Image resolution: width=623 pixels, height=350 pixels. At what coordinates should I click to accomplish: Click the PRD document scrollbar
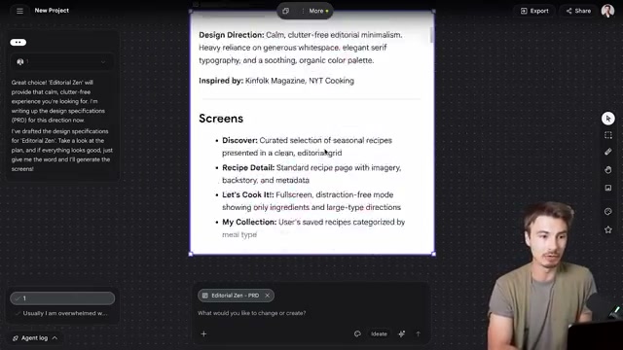(x=431, y=35)
